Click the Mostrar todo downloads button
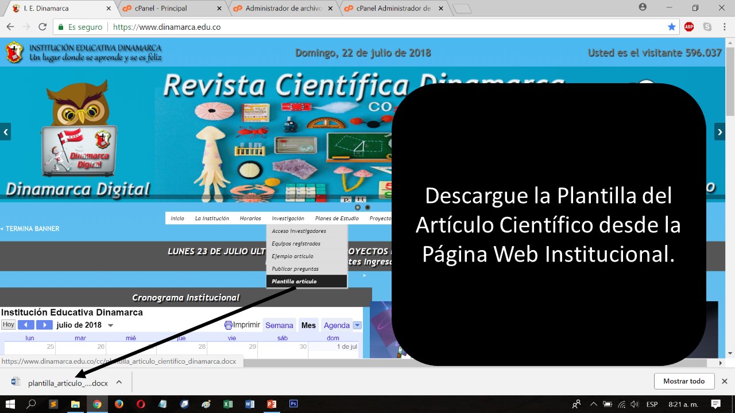This screenshot has width=735, height=413. [x=684, y=381]
